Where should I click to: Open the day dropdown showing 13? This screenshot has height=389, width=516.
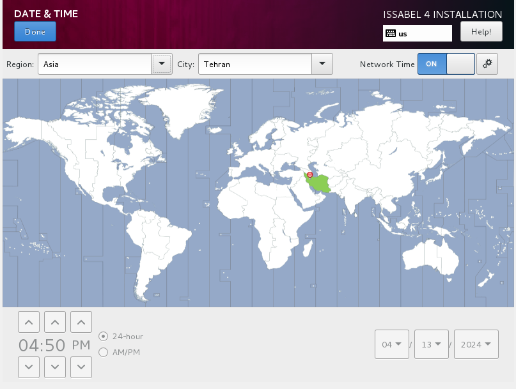[432, 344]
